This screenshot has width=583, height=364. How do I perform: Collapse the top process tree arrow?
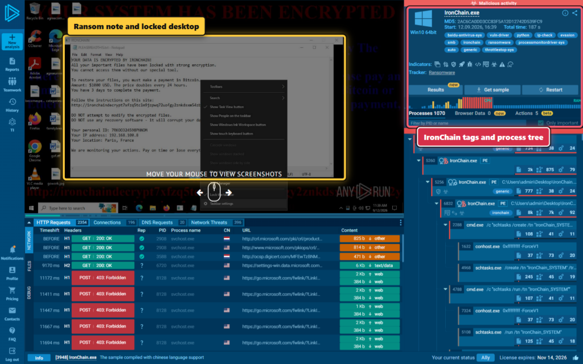pyautogui.click(x=410, y=139)
